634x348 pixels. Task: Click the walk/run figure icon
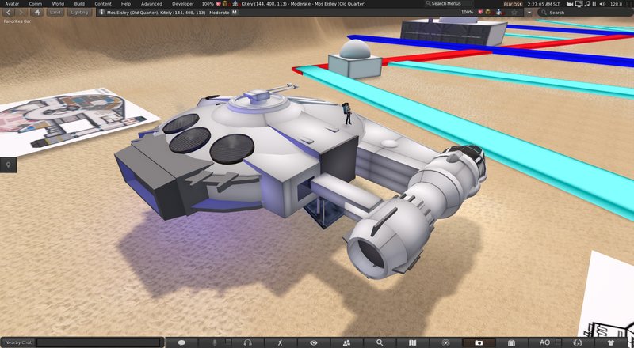coord(281,342)
